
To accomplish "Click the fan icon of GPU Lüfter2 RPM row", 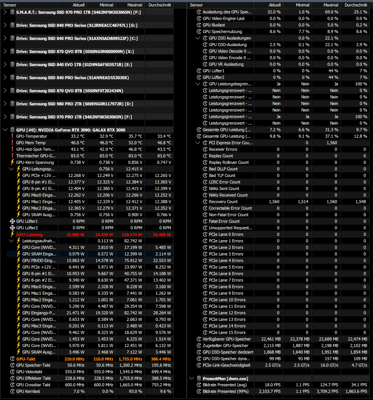I will pos(12,228).
